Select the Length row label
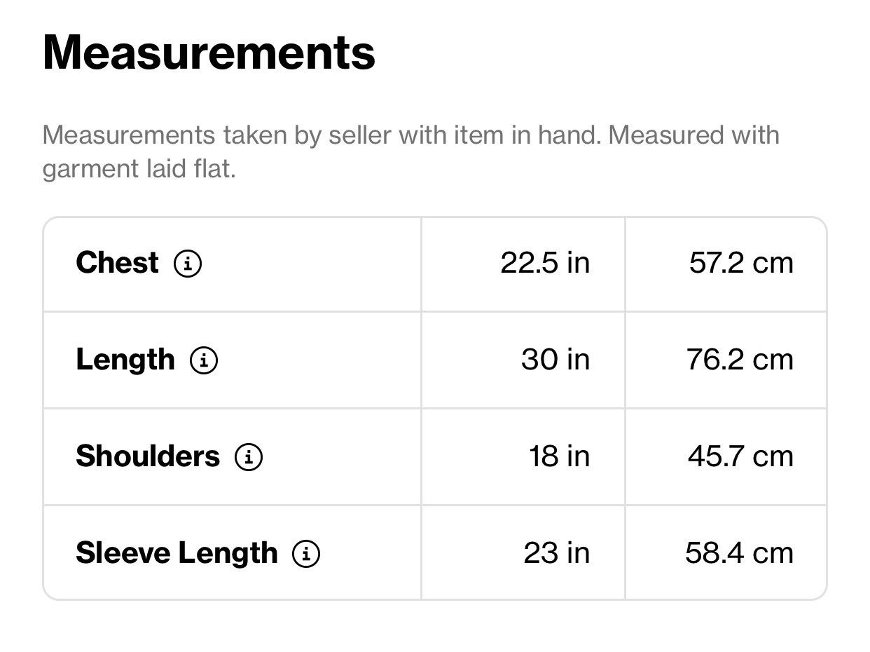870x652 pixels. pyautogui.click(x=125, y=360)
